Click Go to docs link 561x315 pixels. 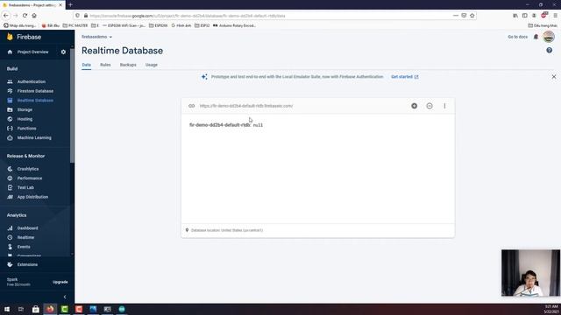[x=517, y=37]
